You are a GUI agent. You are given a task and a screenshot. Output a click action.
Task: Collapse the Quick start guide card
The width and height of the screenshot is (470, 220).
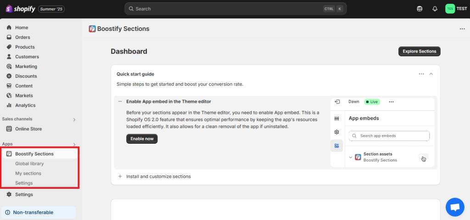pos(431,74)
